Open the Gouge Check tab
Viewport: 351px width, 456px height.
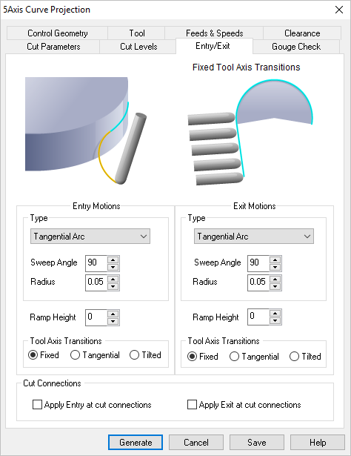coord(296,47)
